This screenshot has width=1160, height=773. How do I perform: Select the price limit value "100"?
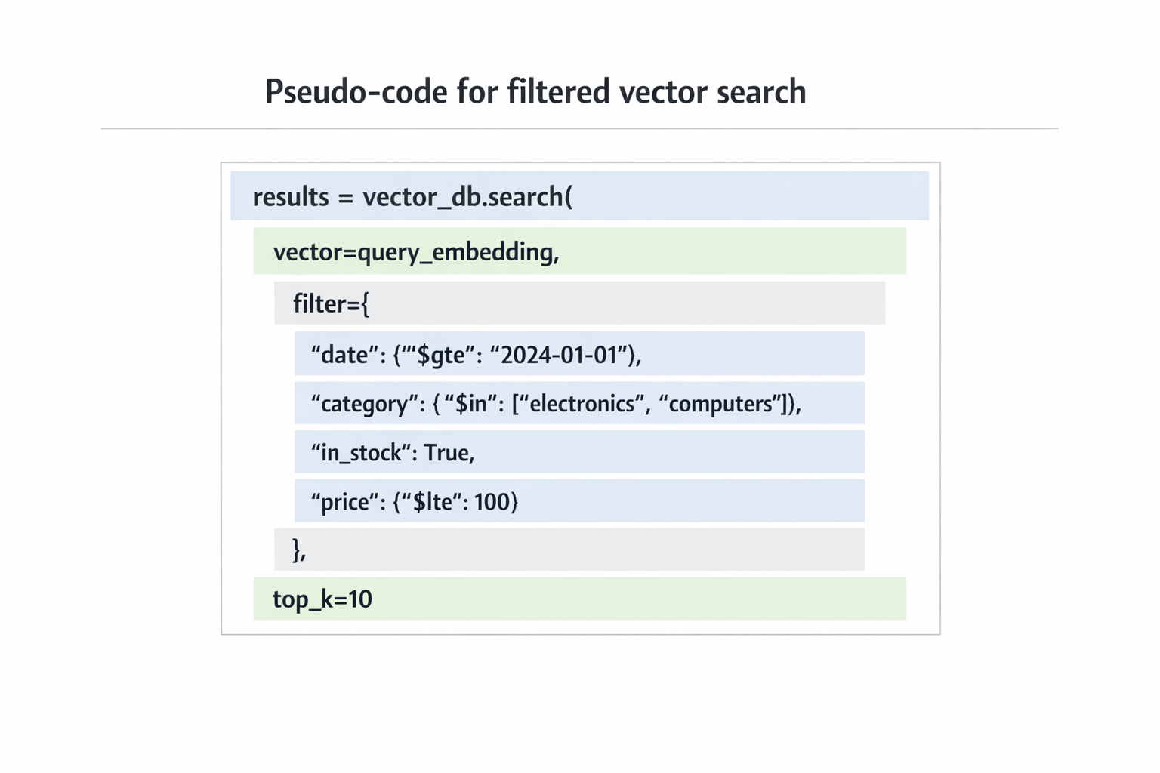pyautogui.click(x=492, y=502)
